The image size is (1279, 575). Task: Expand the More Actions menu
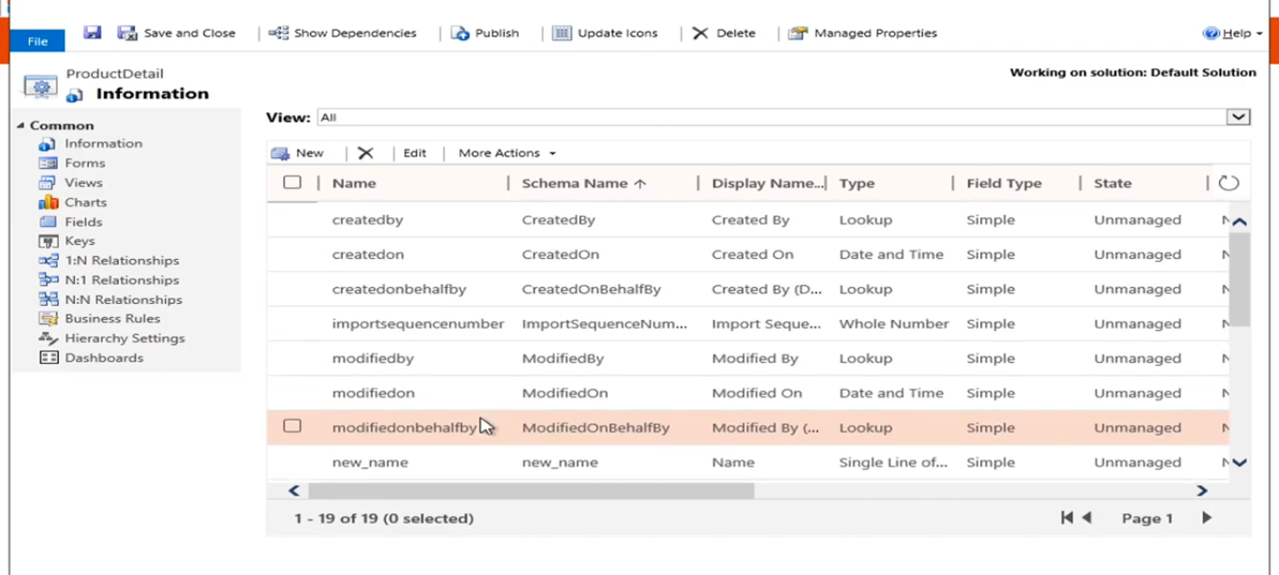pyautogui.click(x=505, y=152)
